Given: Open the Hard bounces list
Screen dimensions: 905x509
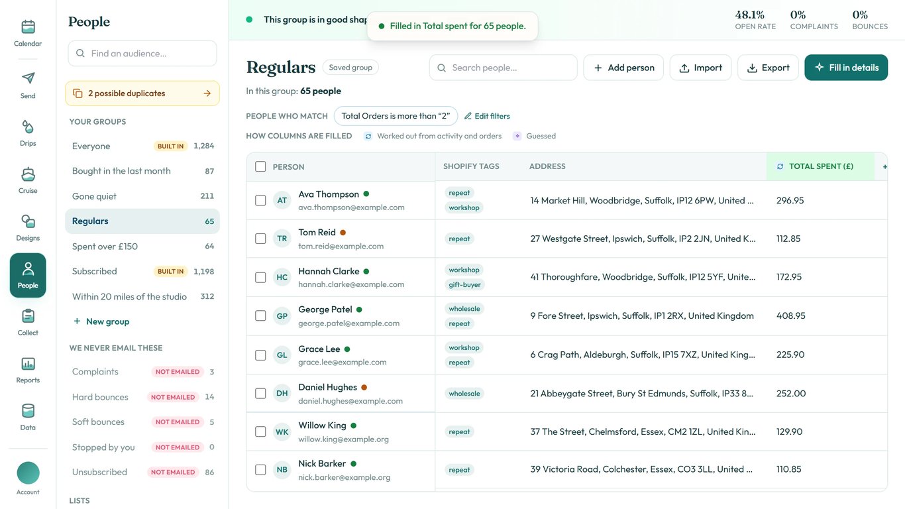Looking at the screenshot, I should point(142,397).
